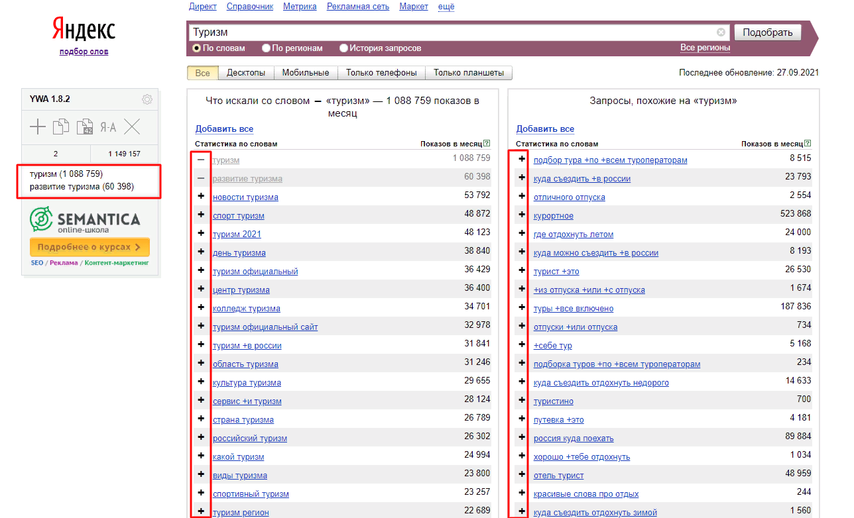Click the 'Подобрать' button

point(768,32)
